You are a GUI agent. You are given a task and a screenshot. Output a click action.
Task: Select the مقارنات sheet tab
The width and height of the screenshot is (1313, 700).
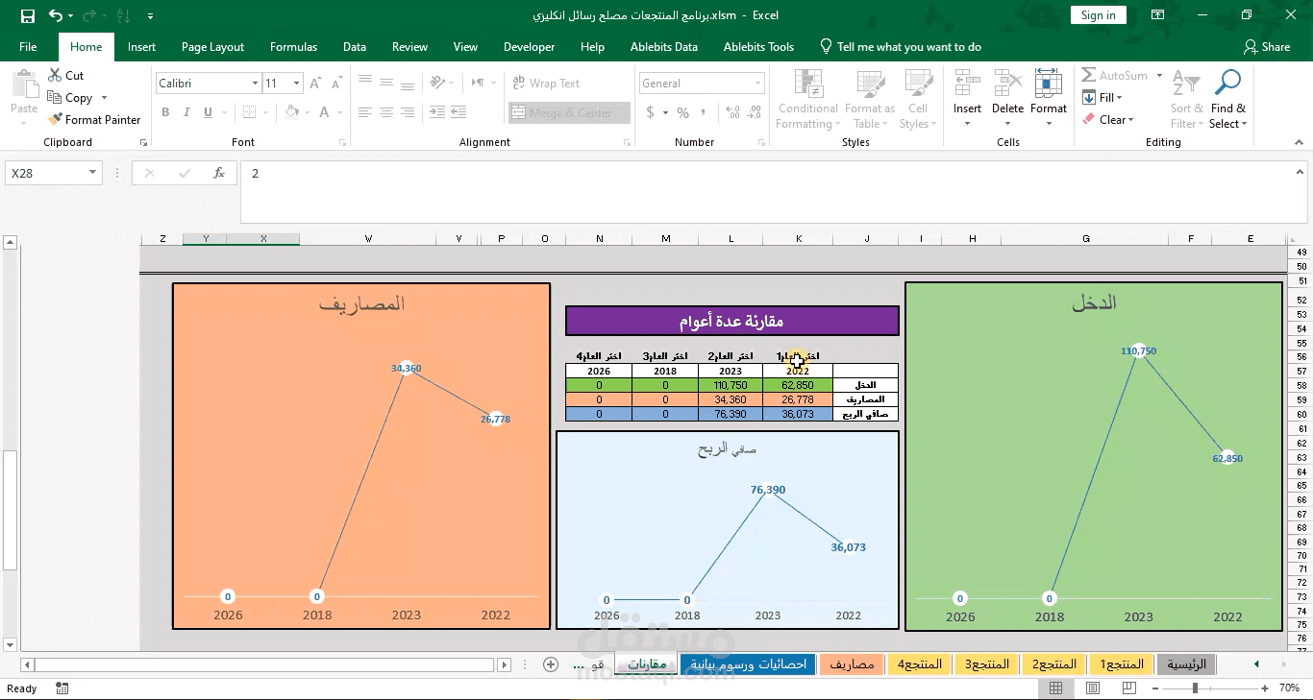647,664
